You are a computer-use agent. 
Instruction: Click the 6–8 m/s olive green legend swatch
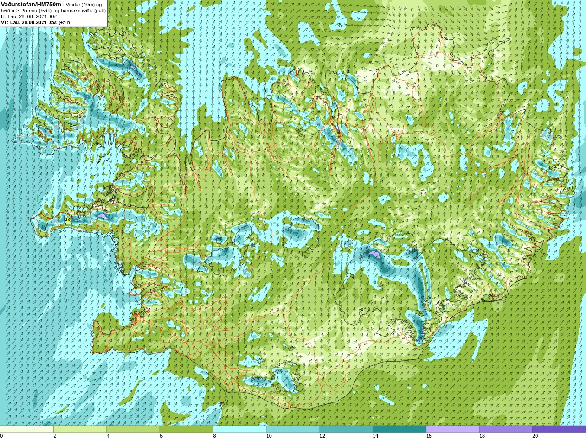click(x=186, y=429)
